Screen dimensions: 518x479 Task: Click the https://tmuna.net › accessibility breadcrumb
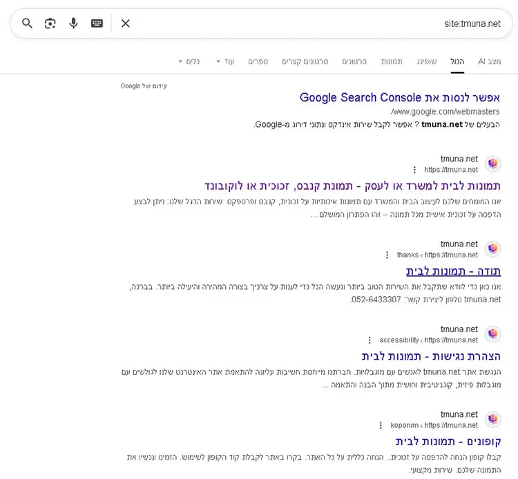coord(428,340)
